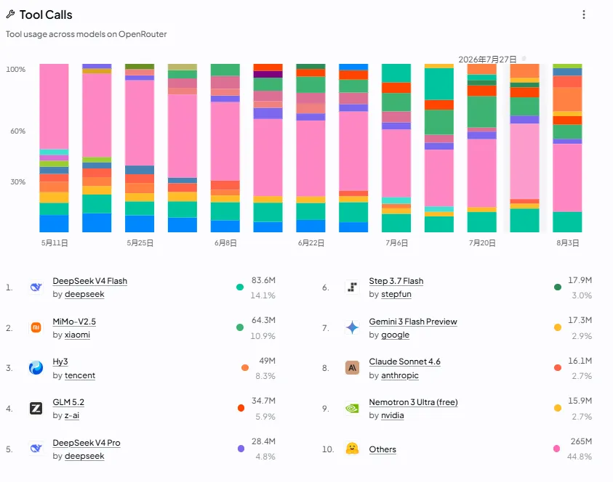The height and width of the screenshot is (482, 613).
Task: Select the 8月3日 chart bar
Action: point(567,148)
